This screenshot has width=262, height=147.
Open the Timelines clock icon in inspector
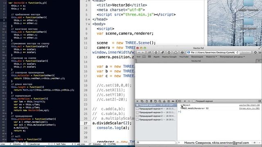pos(156,101)
